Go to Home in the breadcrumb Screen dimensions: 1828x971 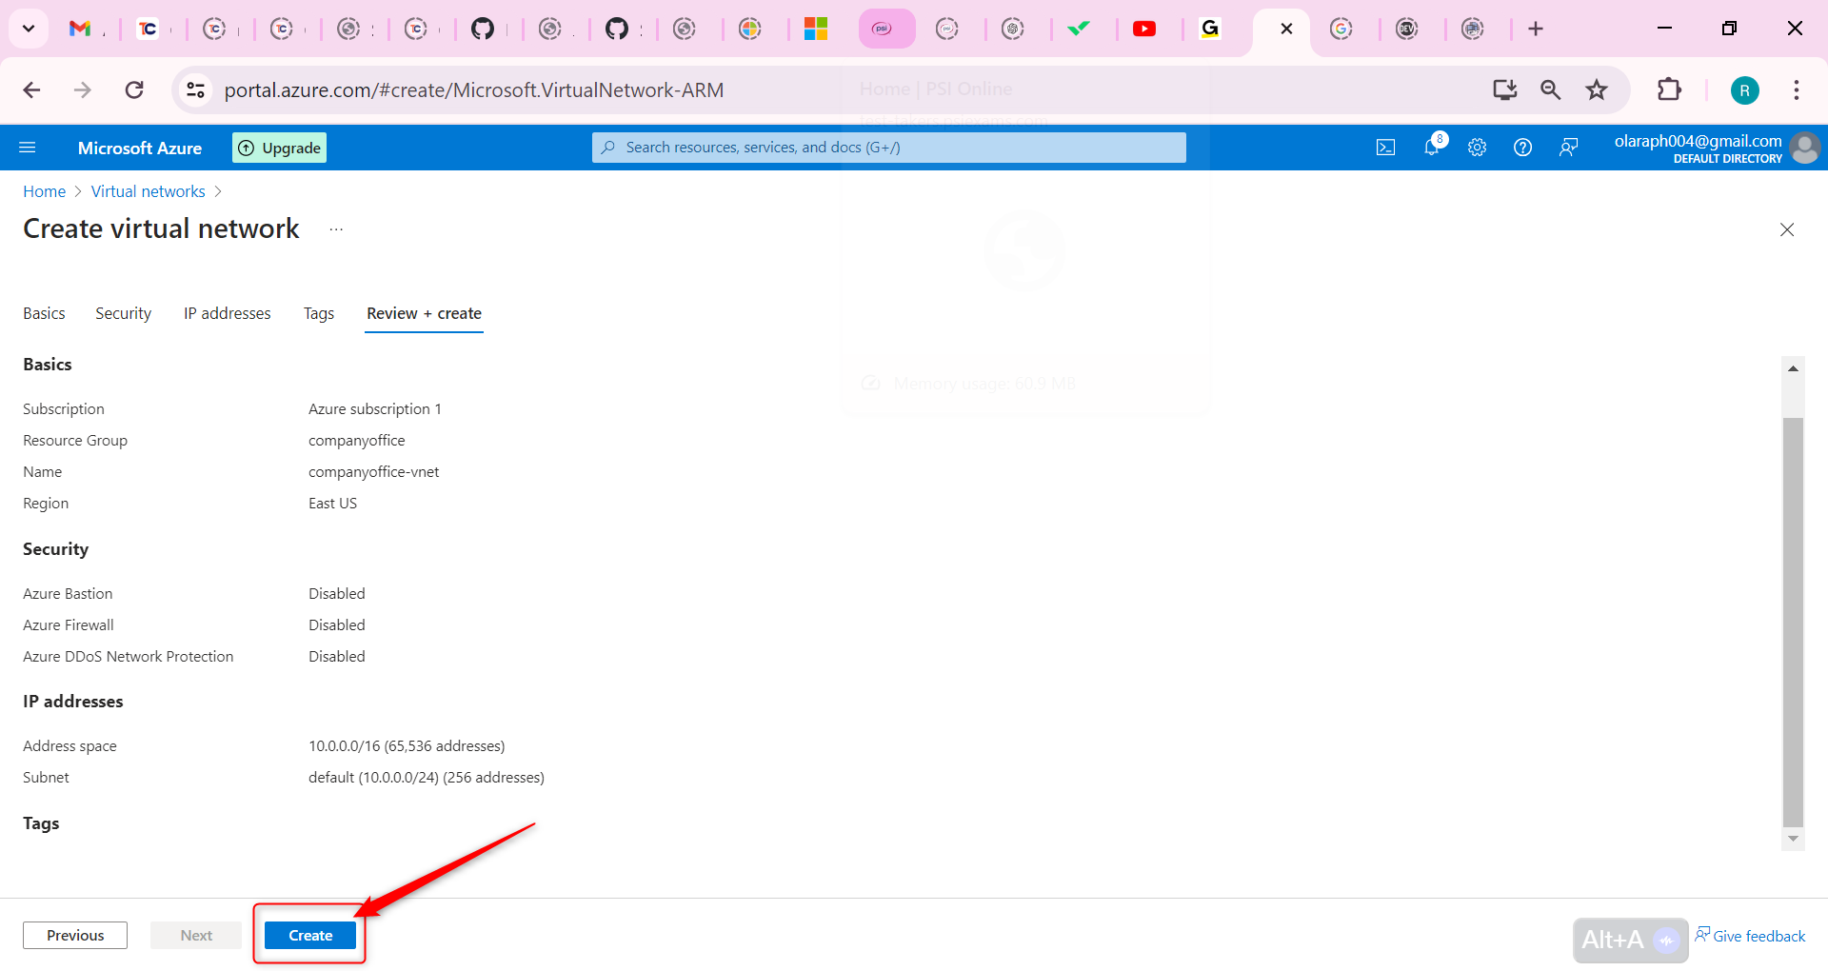pos(44,191)
